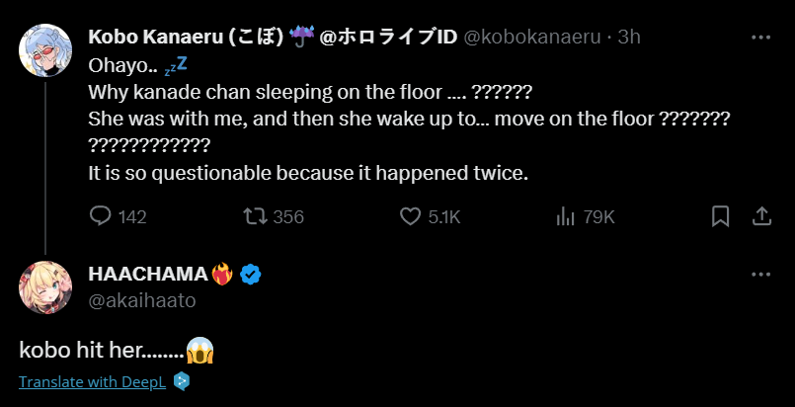Like Kobo Kanaeru's tweet
Image resolution: width=795 pixels, height=407 pixels.
tap(412, 216)
